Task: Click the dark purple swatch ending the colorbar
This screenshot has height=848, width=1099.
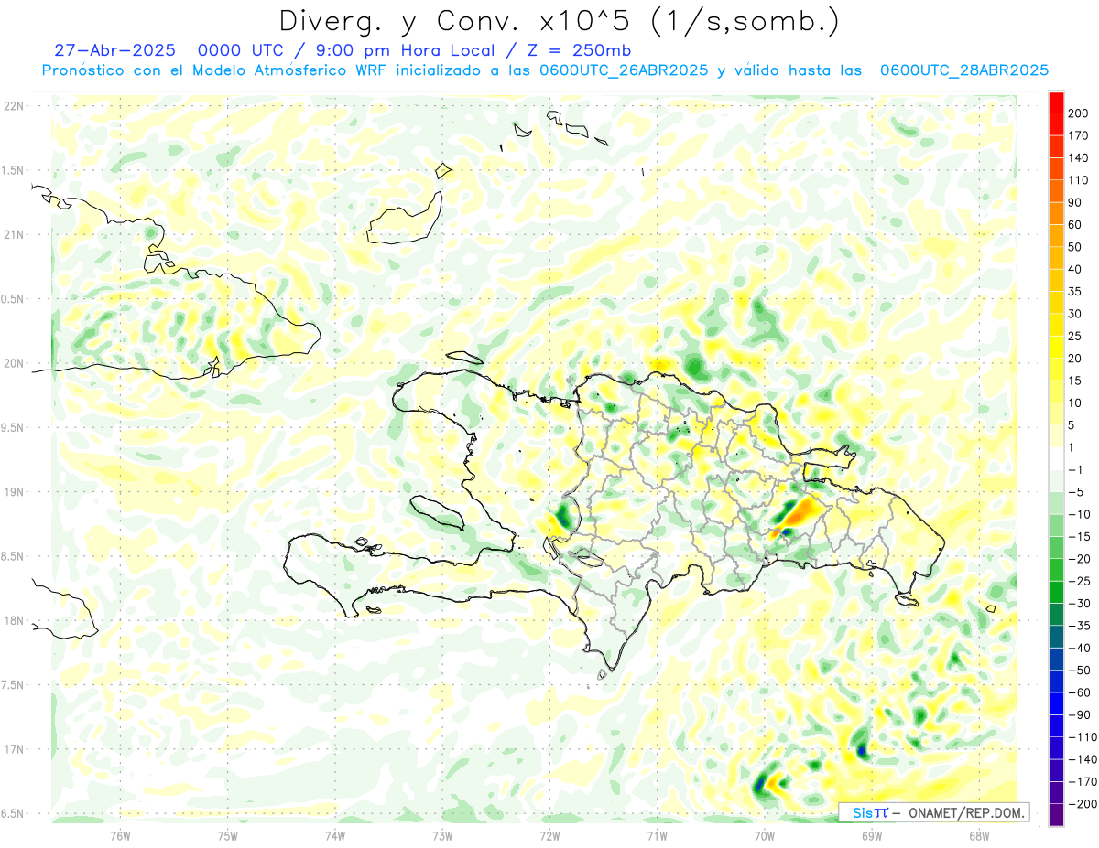Action: pyautogui.click(x=1056, y=815)
